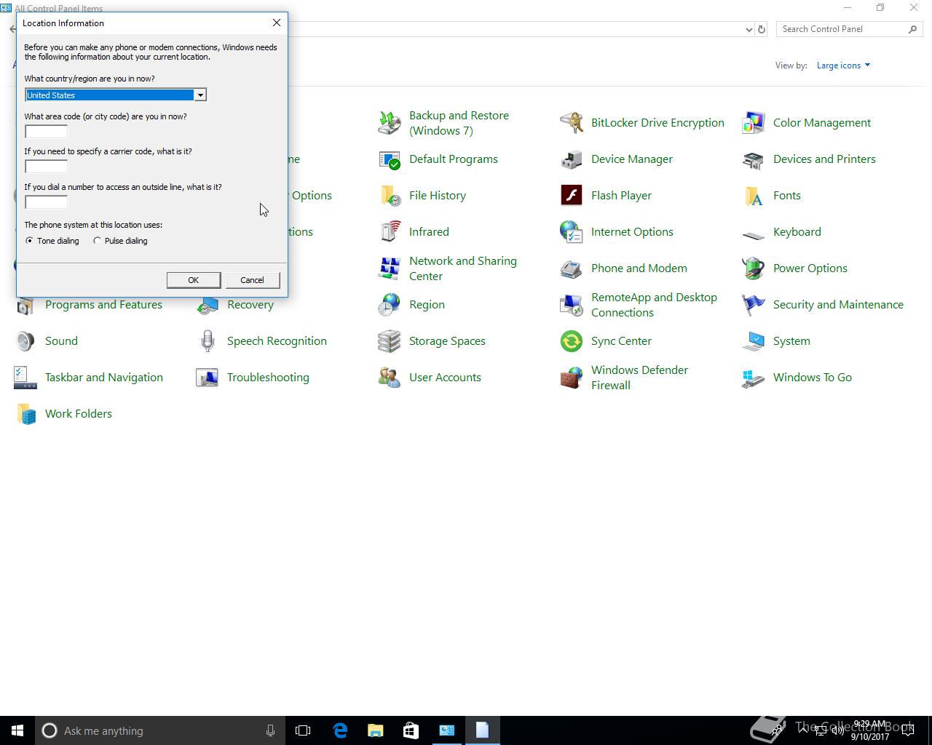The width and height of the screenshot is (932, 745).
Task: Open Infrared icon
Action: pos(390,232)
